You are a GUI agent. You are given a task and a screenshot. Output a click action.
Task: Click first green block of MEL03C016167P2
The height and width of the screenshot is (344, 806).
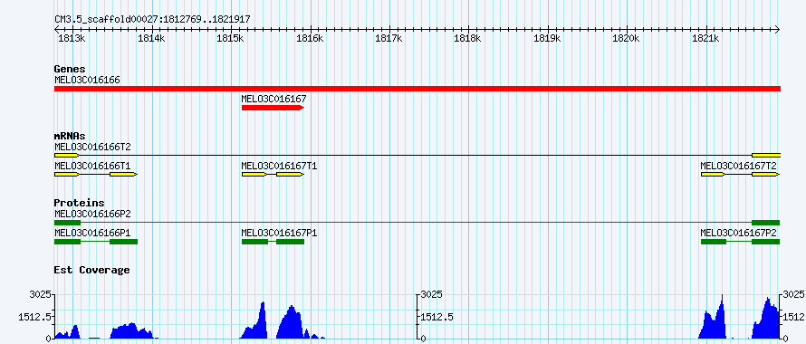pos(714,241)
